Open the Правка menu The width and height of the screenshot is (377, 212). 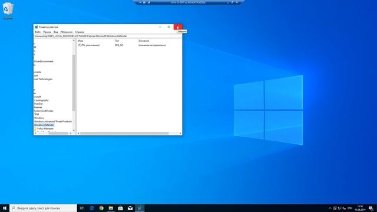pyautogui.click(x=47, y=32)
